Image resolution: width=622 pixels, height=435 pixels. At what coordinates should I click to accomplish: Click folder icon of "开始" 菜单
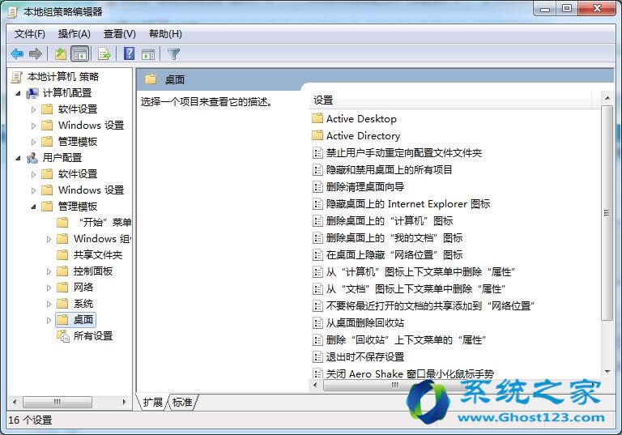[62, 222]
